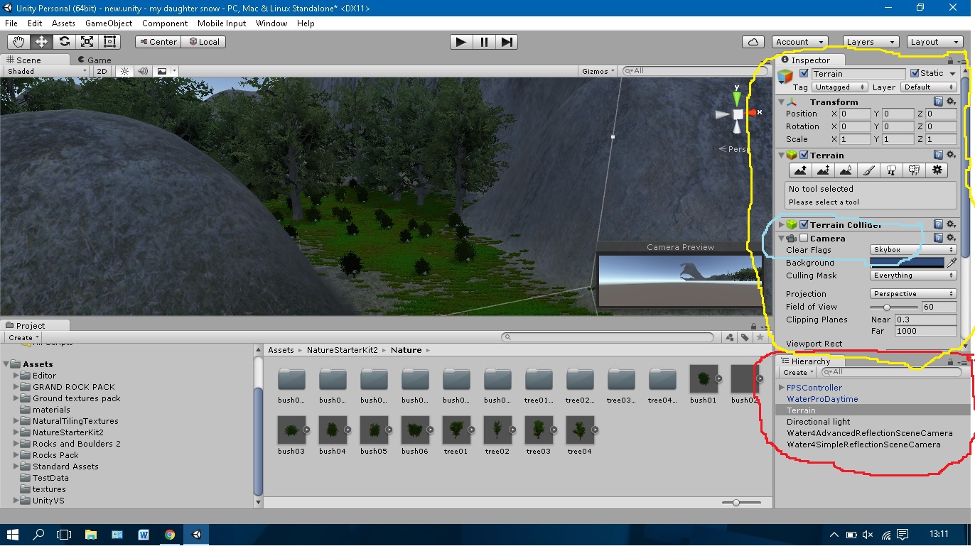The width and height of the screenshot is (975, 551).
Task: Toggle Center pivot mode button
Action: (x=158, y=42)
